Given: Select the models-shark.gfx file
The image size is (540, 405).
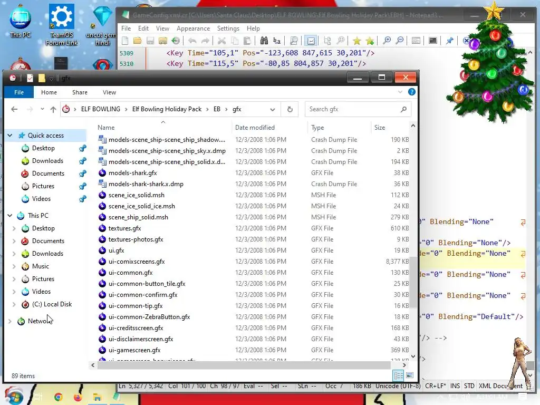Looking at the screenshot, I should (x=132, y=173).
